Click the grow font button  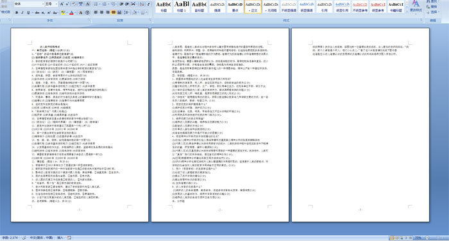click(62, 4)
